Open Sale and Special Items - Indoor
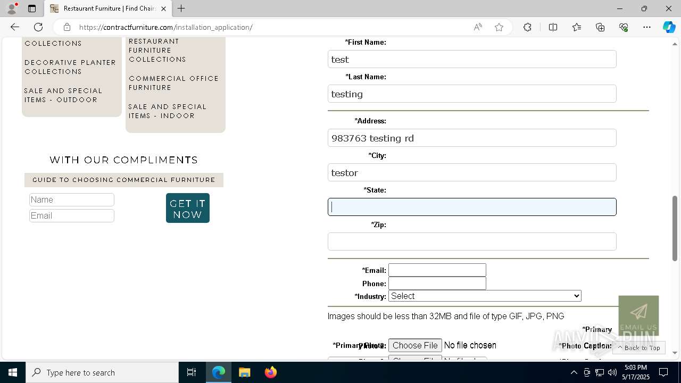 coord(168,111)
